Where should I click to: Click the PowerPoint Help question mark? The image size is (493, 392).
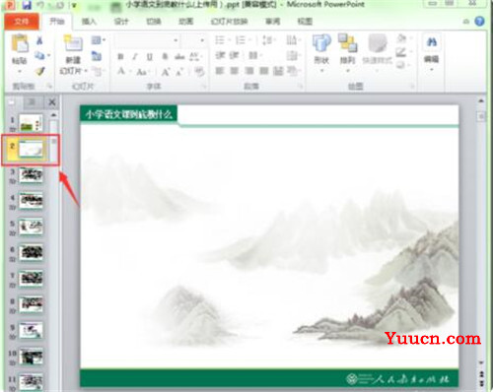pyautogui.click(x=480, y=22)
